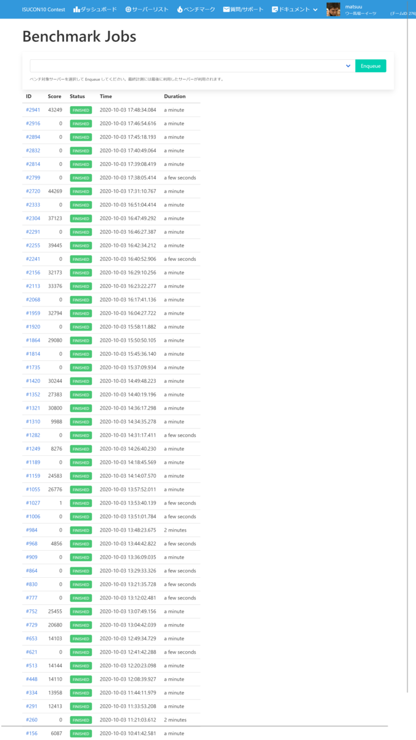
Task: Open job #1321 link
Action: (x=33, y=408)
